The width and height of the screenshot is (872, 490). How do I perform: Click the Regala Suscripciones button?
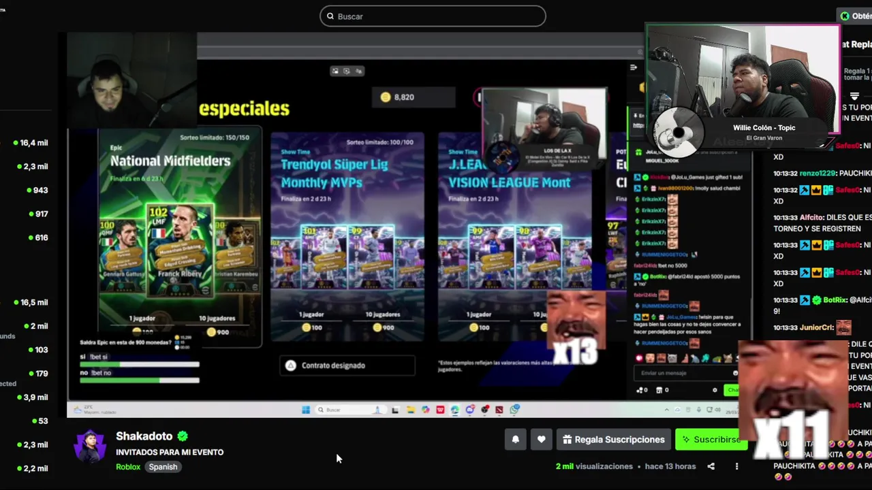pos(613,440)
